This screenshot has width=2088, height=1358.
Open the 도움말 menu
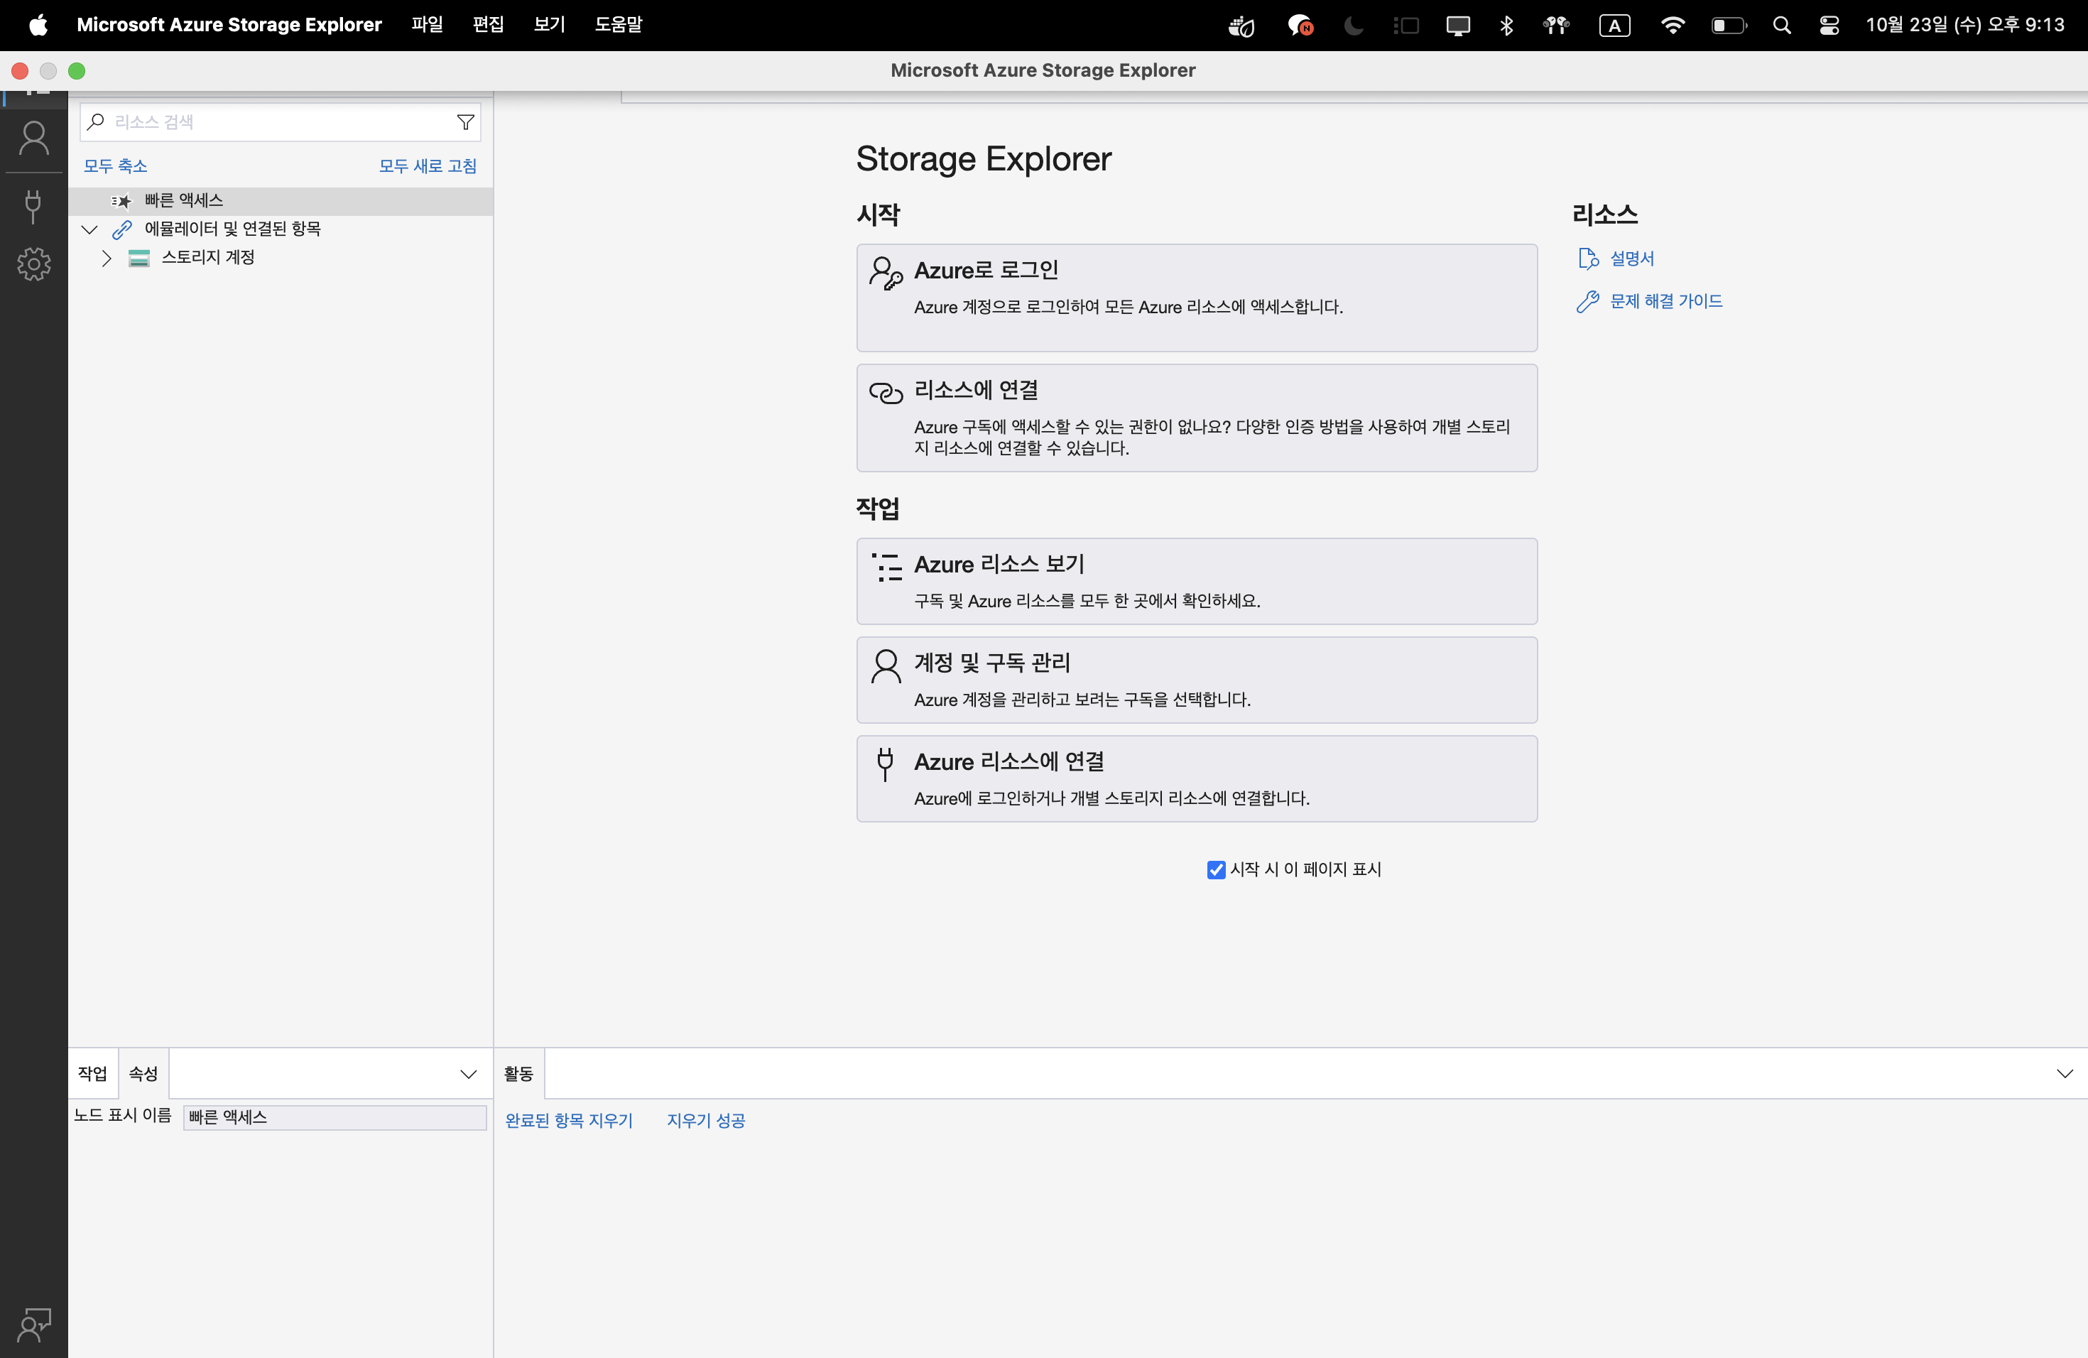coord(619,25)
